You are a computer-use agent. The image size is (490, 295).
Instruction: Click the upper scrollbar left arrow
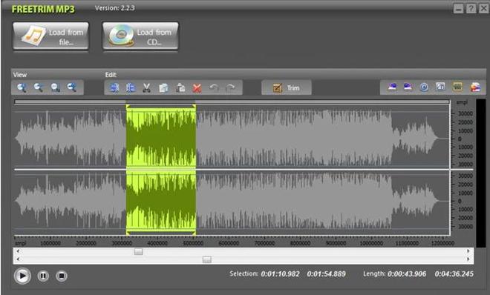tap(18, 251)
